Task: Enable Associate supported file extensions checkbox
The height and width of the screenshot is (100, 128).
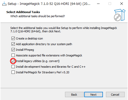Action: [13, 55]
